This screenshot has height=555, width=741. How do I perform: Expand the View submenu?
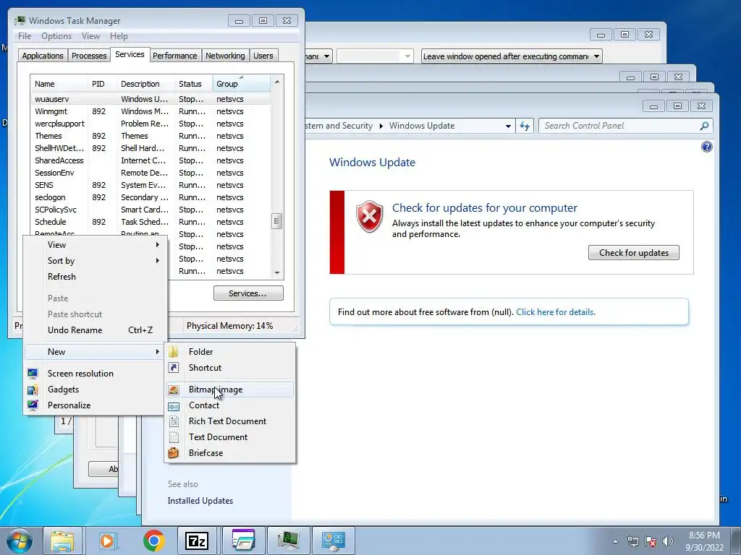94,245
